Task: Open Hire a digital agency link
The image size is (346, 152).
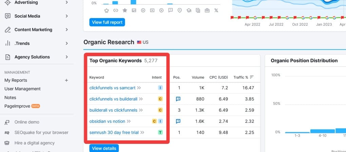Action: point(34,143)
